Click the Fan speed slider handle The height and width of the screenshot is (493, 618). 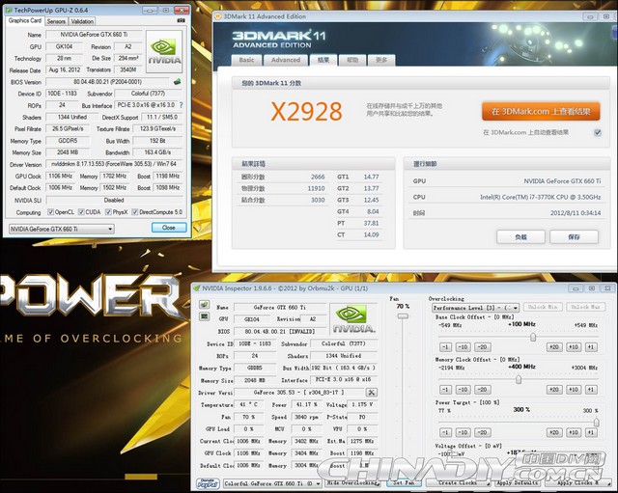403,316
